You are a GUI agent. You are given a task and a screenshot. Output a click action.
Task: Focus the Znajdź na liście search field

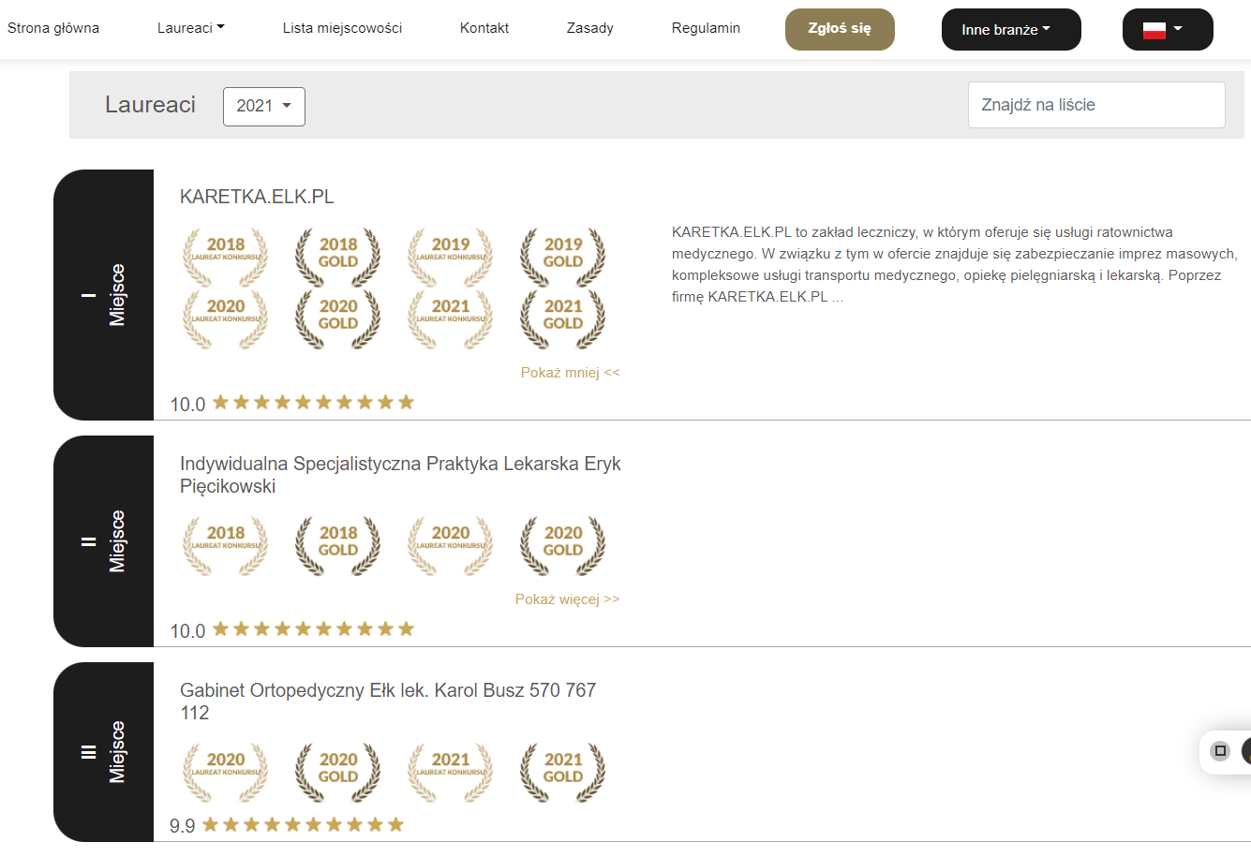tap(1096, 105)
